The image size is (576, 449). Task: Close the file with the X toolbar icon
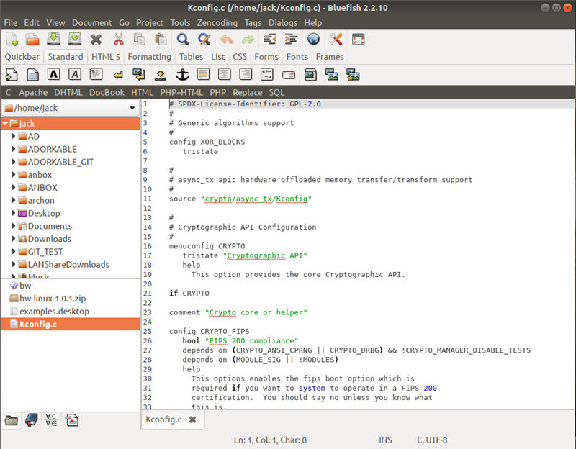coord(96,39)
